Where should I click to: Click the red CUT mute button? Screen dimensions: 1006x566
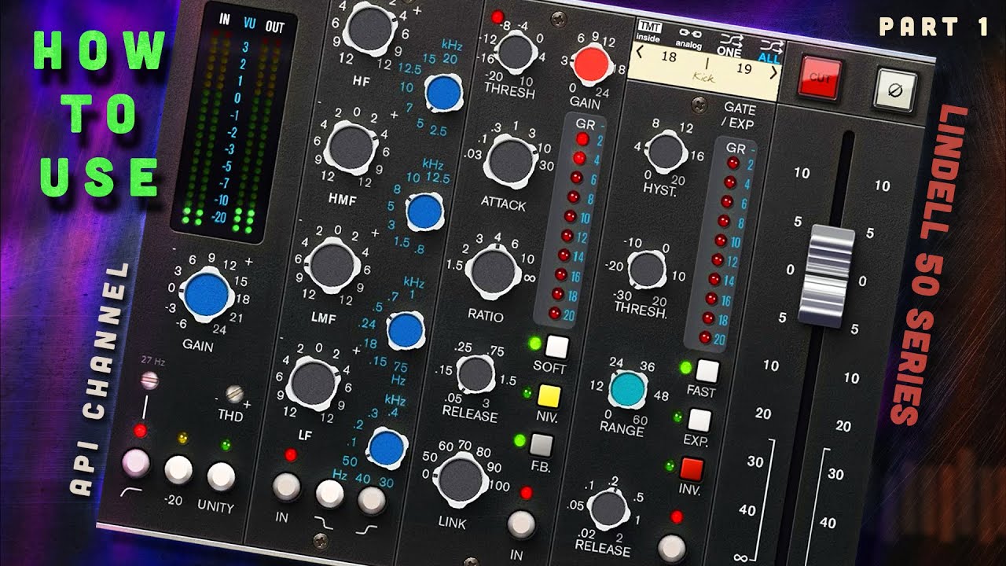(819, 78)
